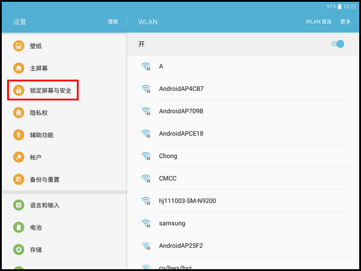The width and height of the screenshot is (361, 271).
Task: Connect to Chong network
Action: point(243,156)
